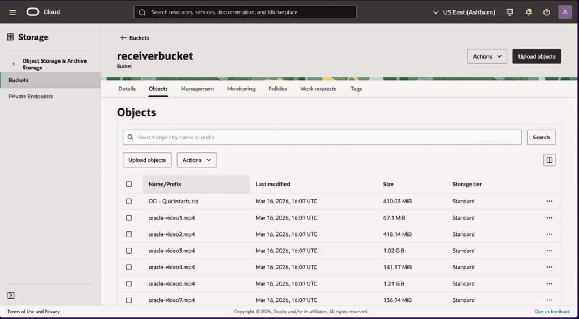
Task: Open Terms of Use and Privacy
Action: click(33, 312)
